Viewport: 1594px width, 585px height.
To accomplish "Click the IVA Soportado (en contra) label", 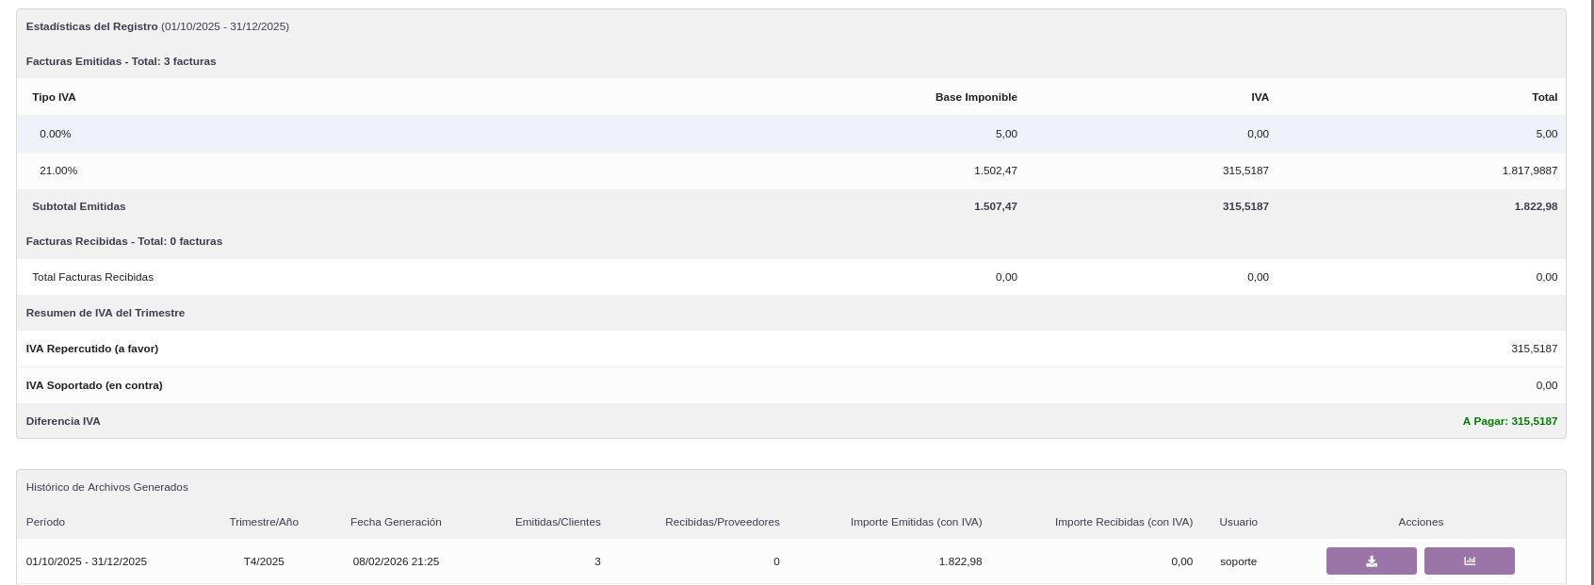I will tap(94, 385).
